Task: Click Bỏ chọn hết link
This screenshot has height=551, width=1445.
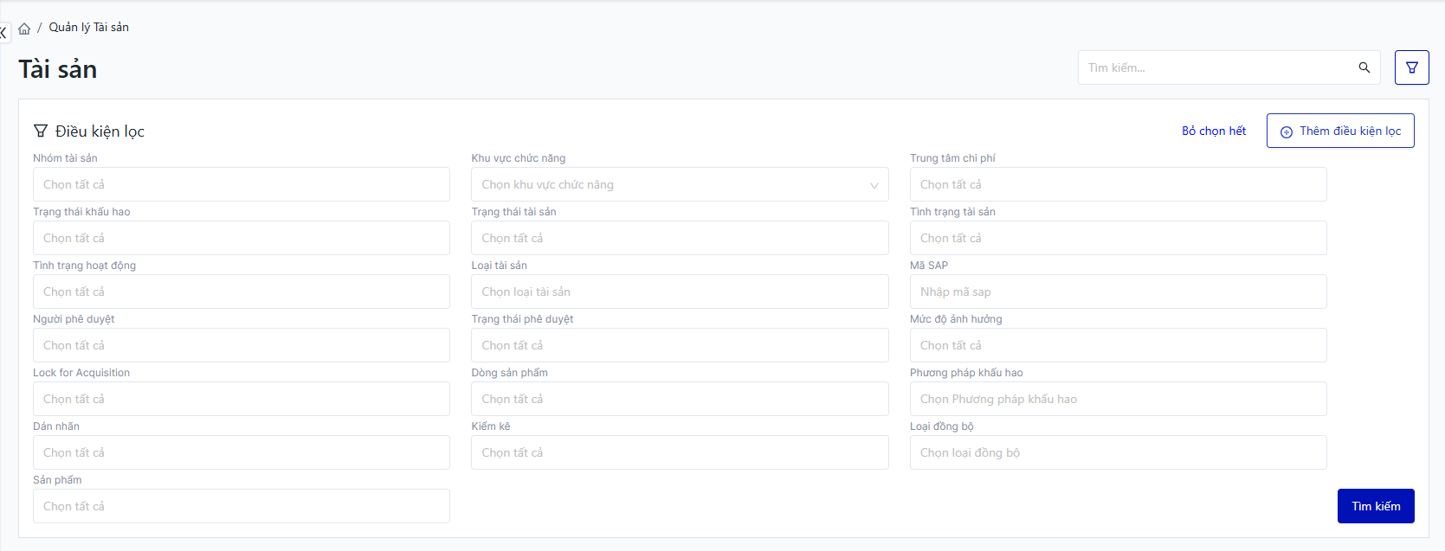Action: click(1213, 131)
